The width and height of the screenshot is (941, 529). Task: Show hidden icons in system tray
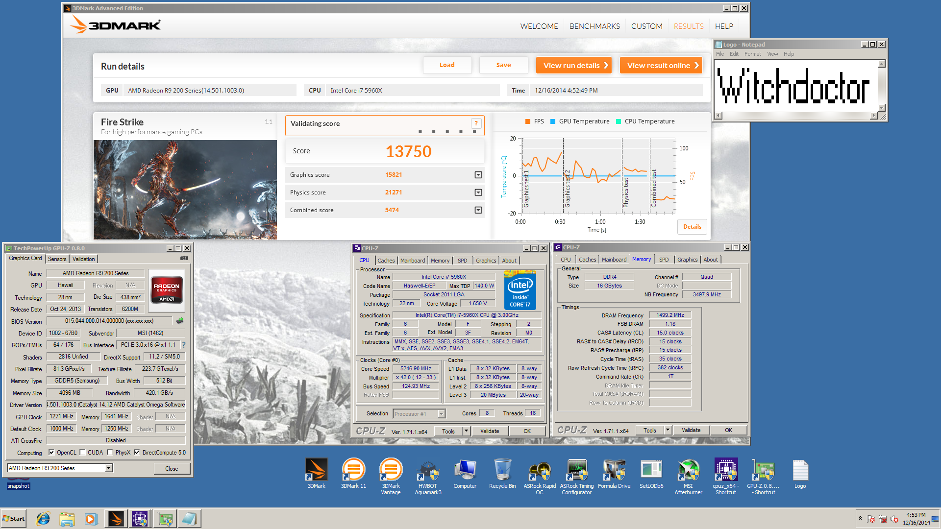(x=860, y=518)
